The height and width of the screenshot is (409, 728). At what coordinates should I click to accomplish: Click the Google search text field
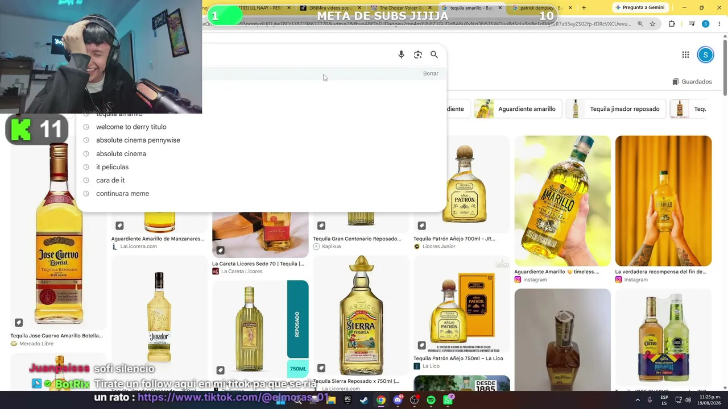pyautogui.click(x=299, y=55)
